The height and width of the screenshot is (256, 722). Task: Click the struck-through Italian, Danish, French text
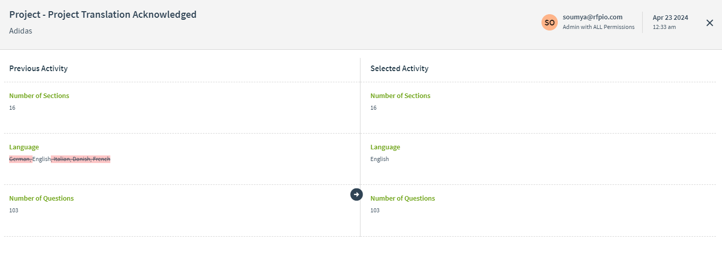[81, 159]
